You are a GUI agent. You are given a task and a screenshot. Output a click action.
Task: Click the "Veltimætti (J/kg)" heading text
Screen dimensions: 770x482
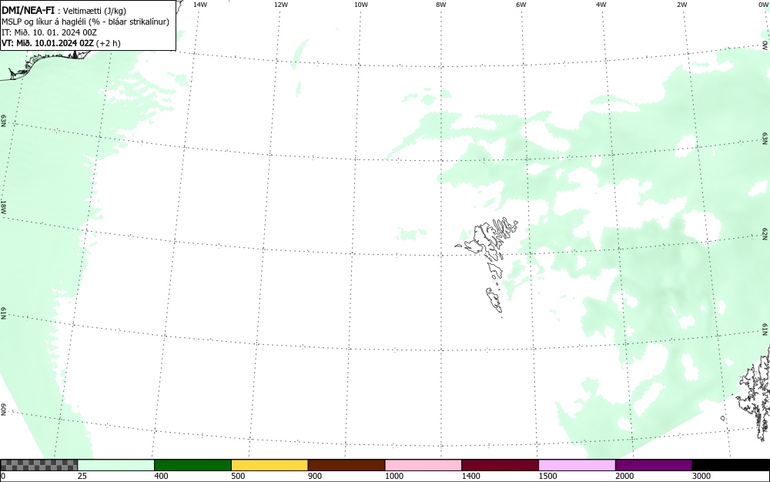pos(95,12)
